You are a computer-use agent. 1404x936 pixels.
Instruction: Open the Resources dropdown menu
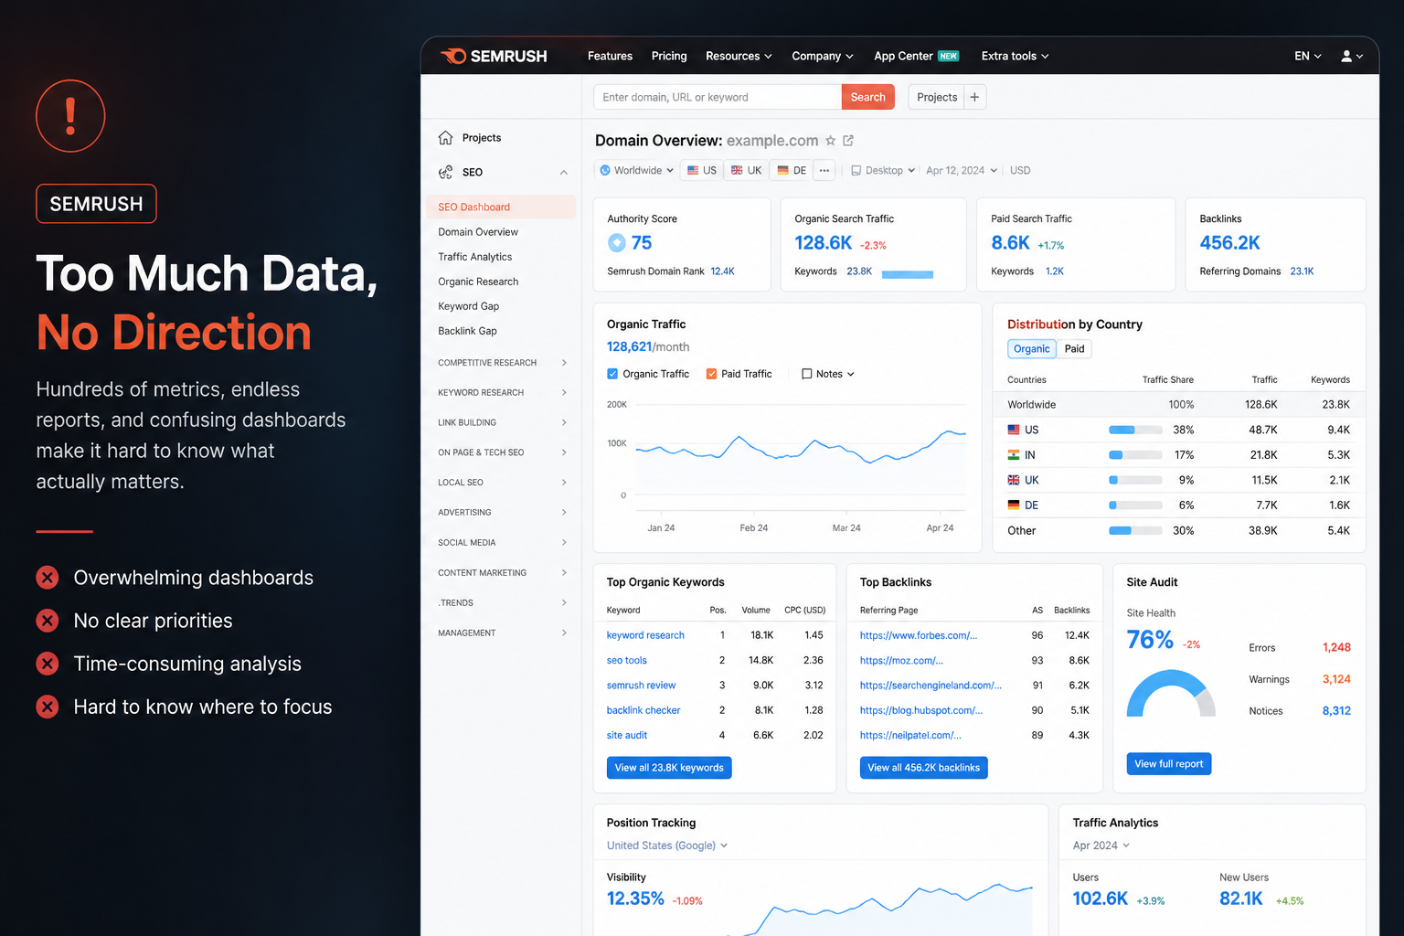739,56
